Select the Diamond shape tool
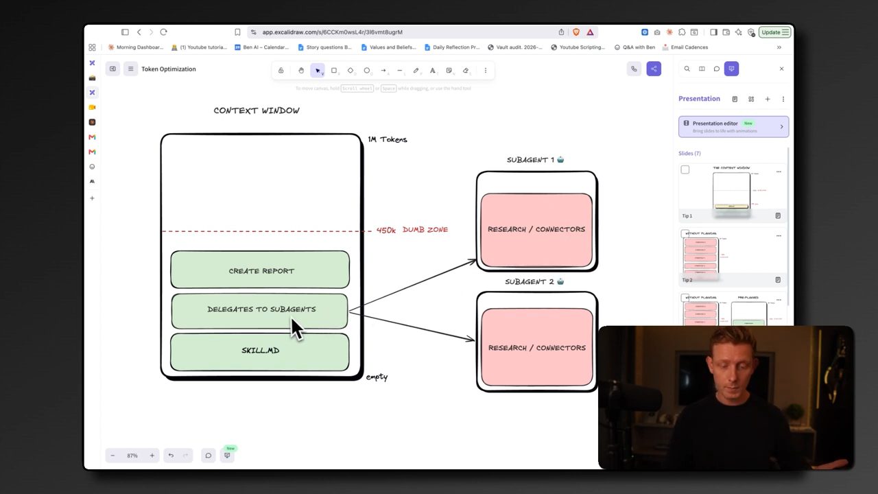 pyautogui.click(x=351, y=70)
